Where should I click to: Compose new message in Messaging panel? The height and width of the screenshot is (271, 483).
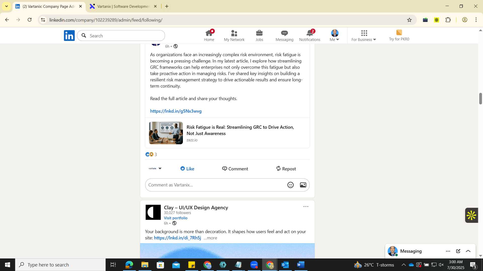[458, 251]
